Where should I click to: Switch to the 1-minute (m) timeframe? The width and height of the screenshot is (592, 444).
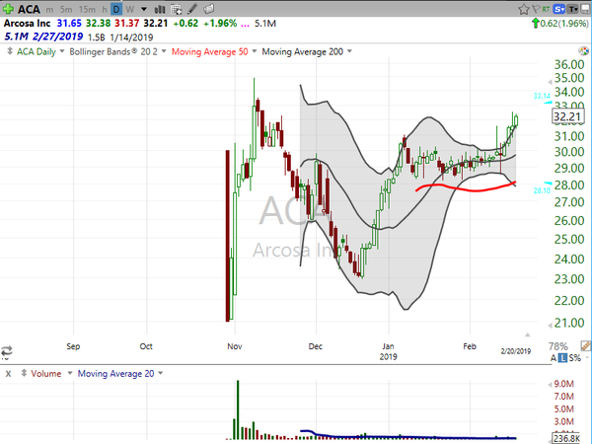point(49,10)
